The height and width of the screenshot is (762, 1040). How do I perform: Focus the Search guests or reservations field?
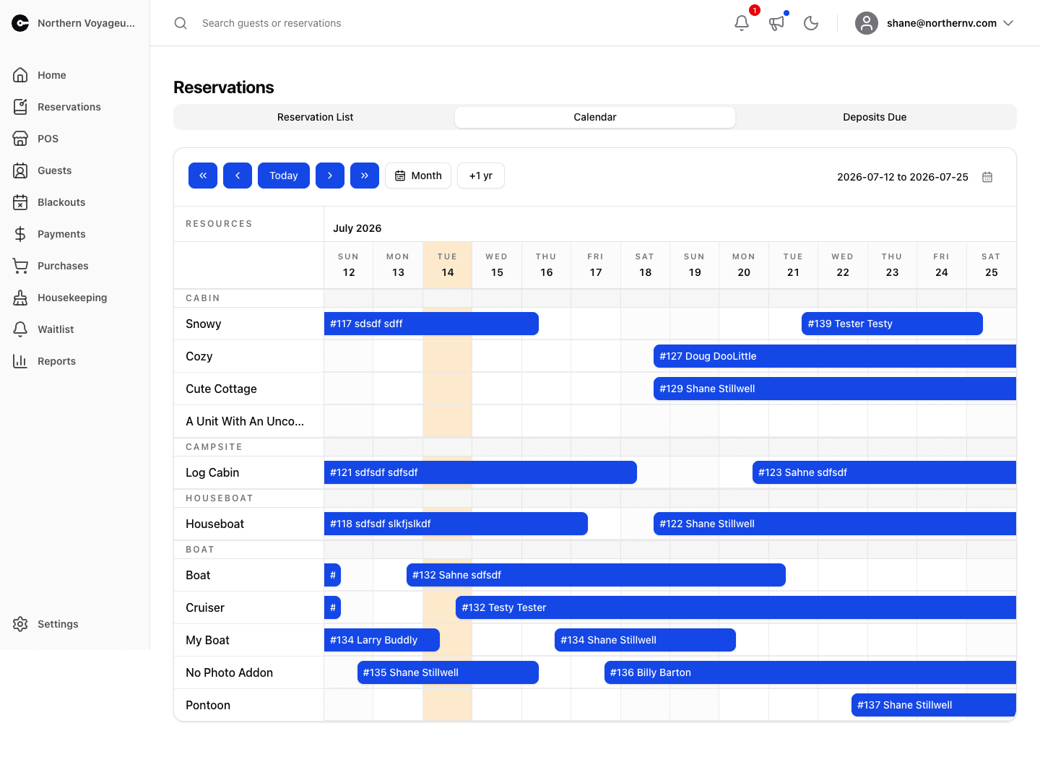pyautogui.click(x=448, y=23)
